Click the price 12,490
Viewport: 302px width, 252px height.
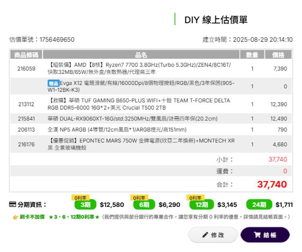click(x=279, y=119)
